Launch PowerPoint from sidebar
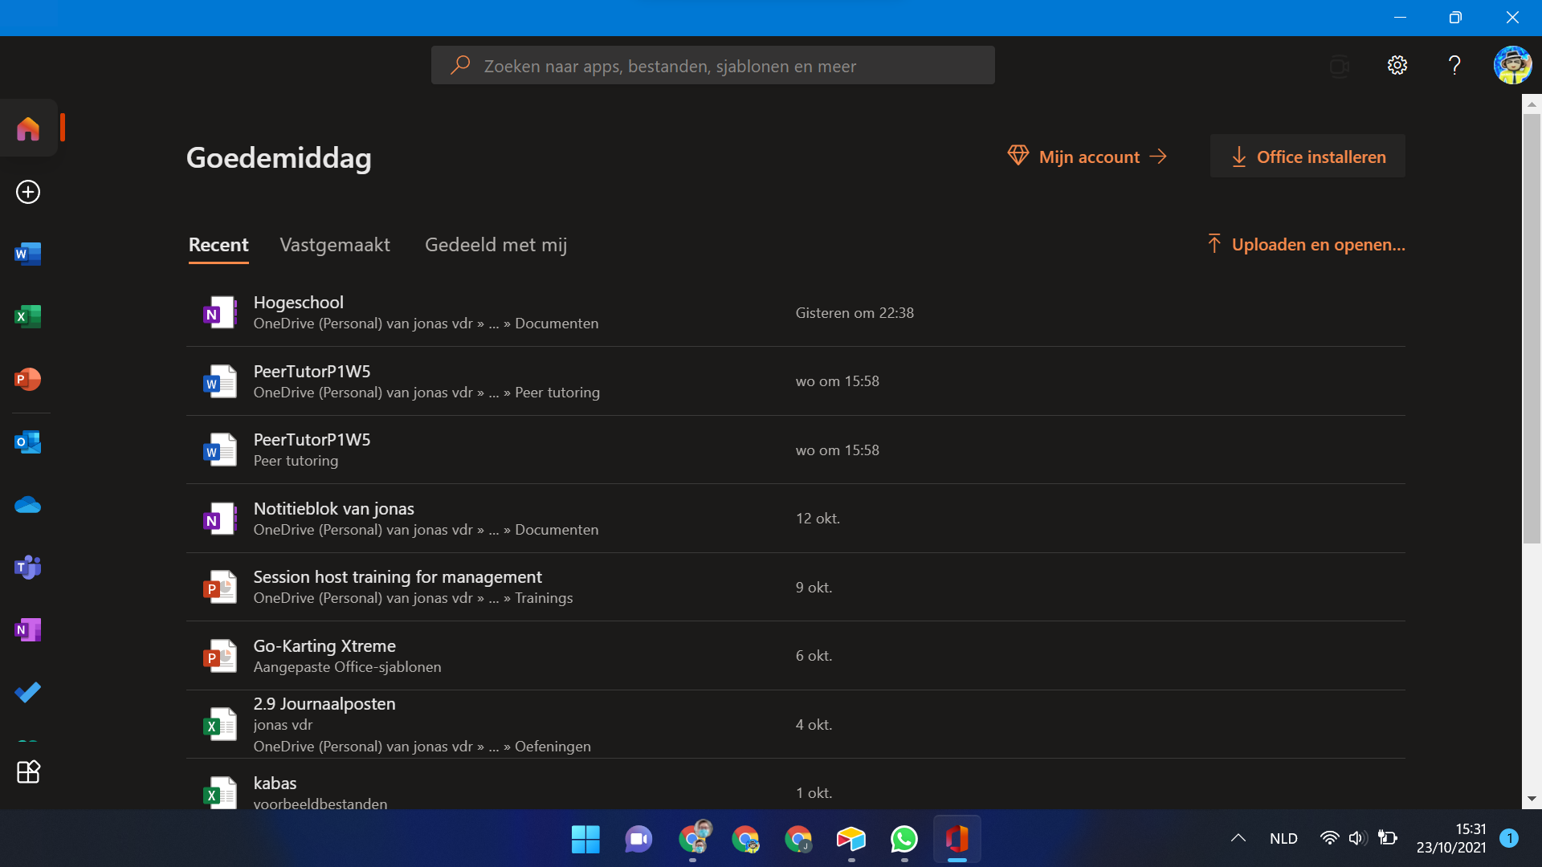Image resolution: width=1542 pixels, height=867 pixels. pos(28,379)
